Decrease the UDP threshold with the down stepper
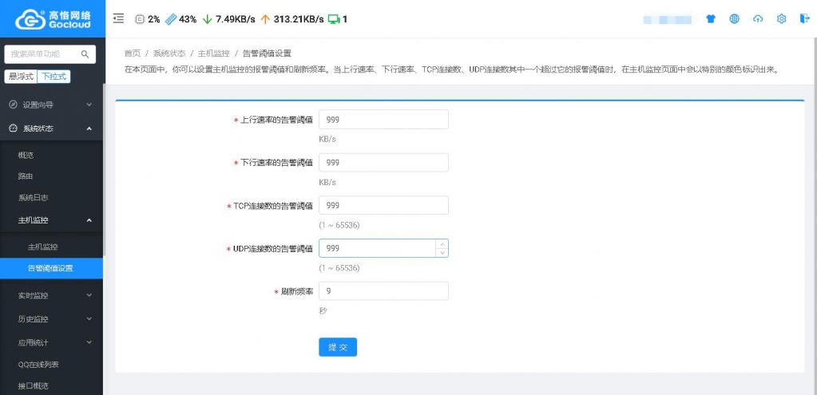 tap(442, 252)
